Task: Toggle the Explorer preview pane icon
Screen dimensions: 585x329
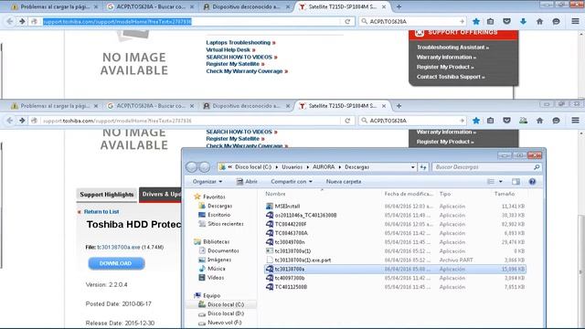Action: [516, 182]
